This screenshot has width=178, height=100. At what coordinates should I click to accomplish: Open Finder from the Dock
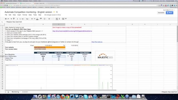[x=35, y=97]
